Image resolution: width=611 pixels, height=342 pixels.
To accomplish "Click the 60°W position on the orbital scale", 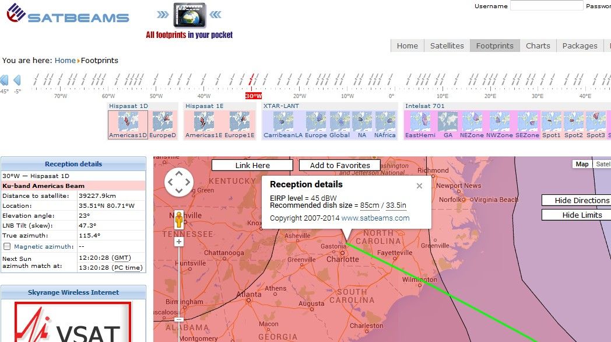I will click(108, 96).
